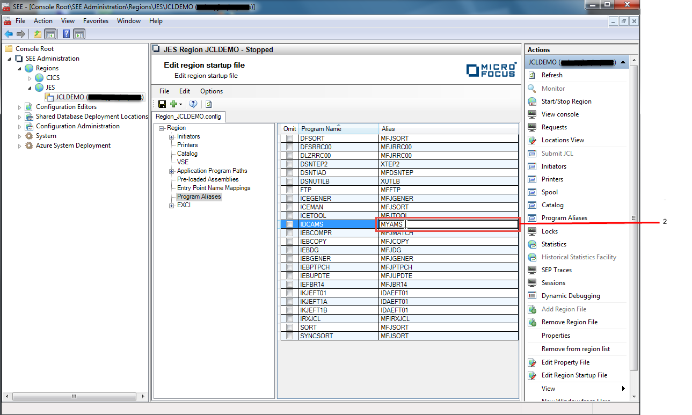Click the left pane horizontal scrollbar
The height and width of the screenshot is (415, 692).
tap(74, 396)
